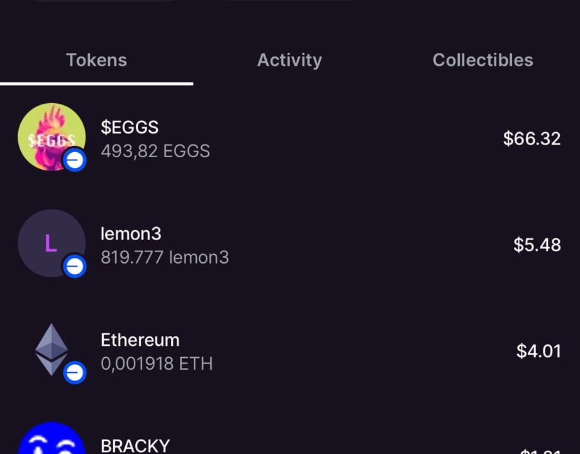Click the Ethereum diamond logo
The image size is (580, 454).
click(x=51, y=348)
